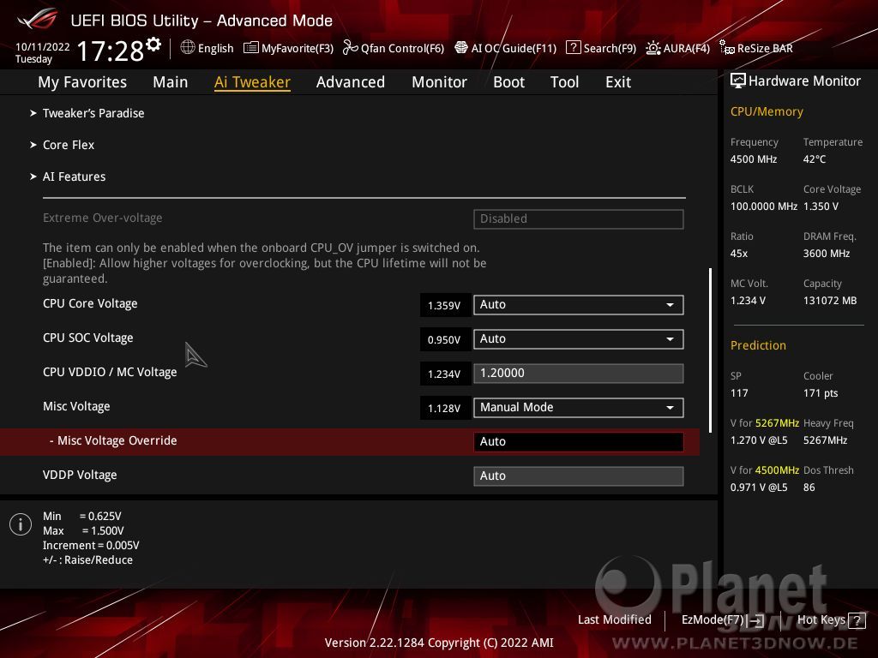Screen dimensions: 878x658
Task: Click the 4500 MHz frequency value
Action: [x=754, y=159]
